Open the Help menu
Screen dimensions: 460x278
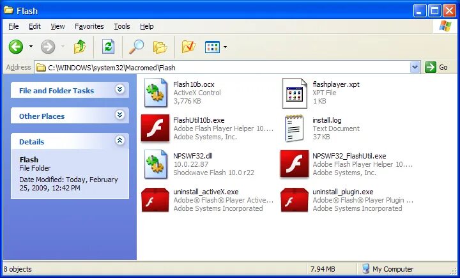tap(147, 26)
